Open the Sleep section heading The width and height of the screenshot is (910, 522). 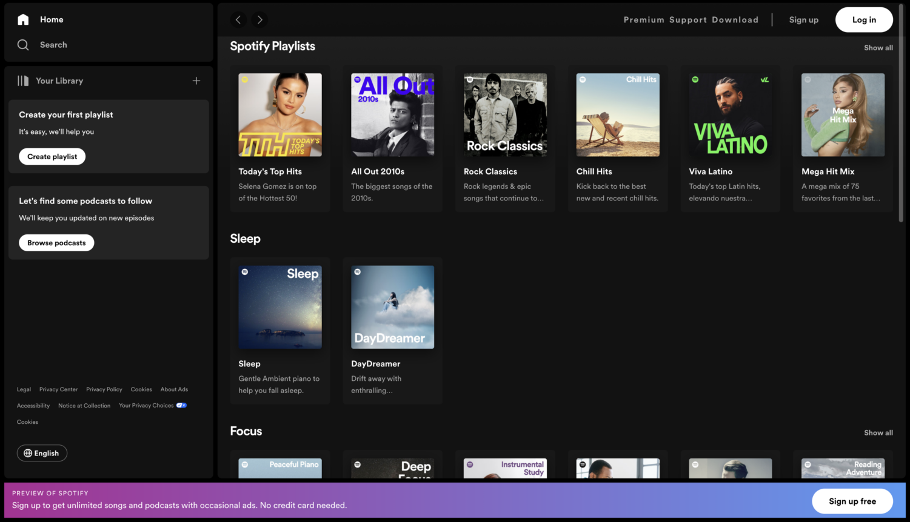[245, 239]
